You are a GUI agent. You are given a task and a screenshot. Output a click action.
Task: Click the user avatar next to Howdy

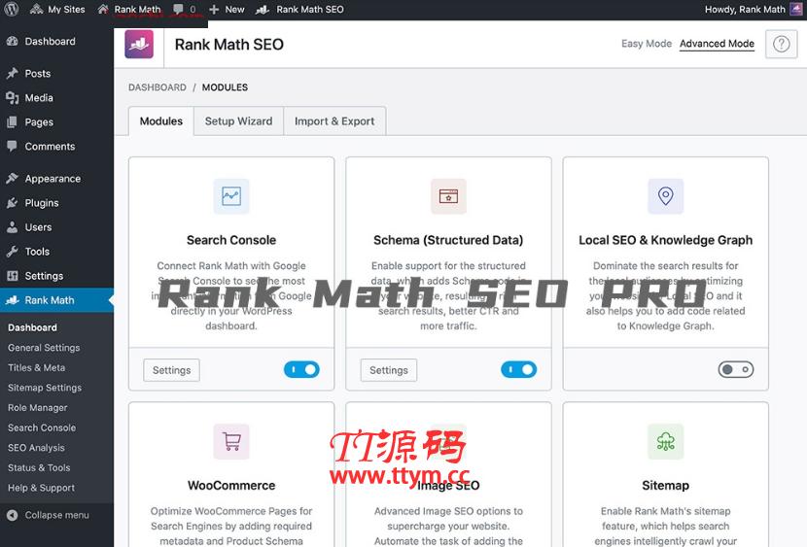coord(796,10)
